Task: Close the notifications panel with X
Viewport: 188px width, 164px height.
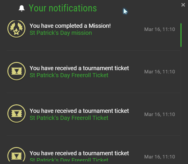Action: [x=183, y=5]
